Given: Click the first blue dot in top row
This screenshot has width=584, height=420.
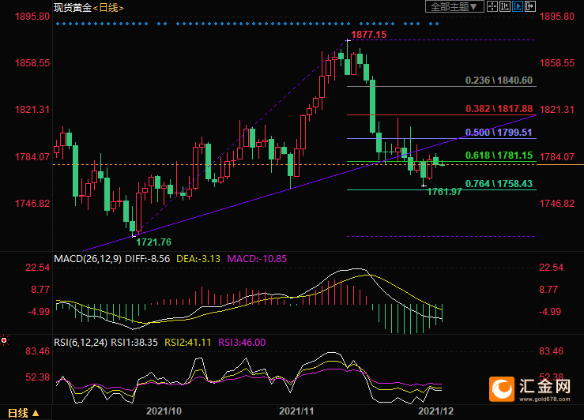Looking at the screenshot, I should 58,24.
